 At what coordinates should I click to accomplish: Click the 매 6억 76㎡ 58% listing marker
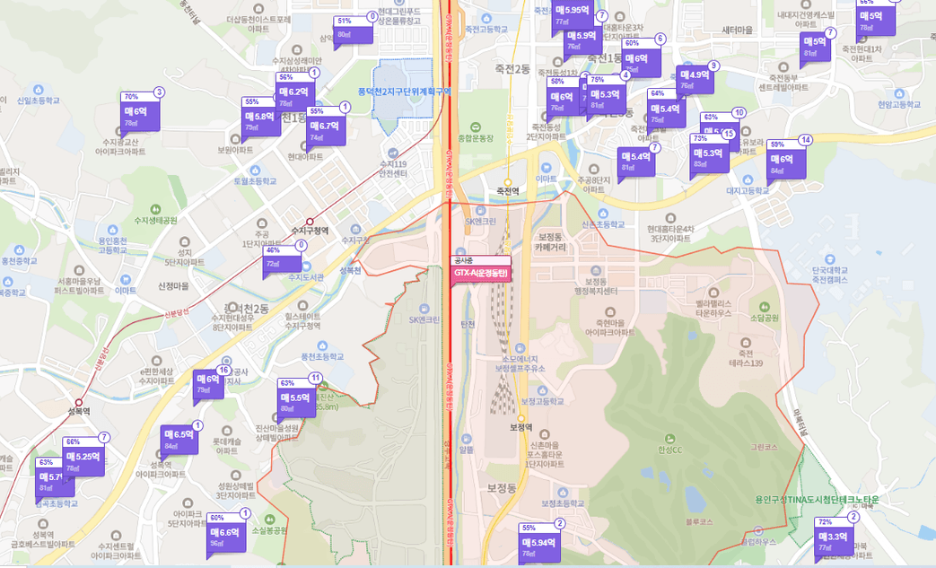tap(563, 97)
